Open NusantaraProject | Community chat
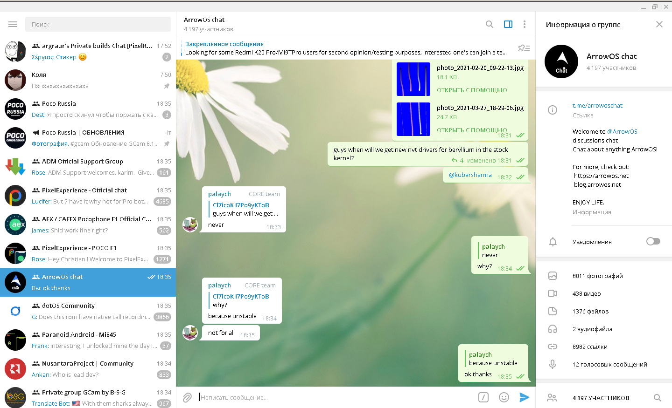Image resolution: width=672 pixels, height=408 pixels. pyautogui.click(x=88, y=369)
